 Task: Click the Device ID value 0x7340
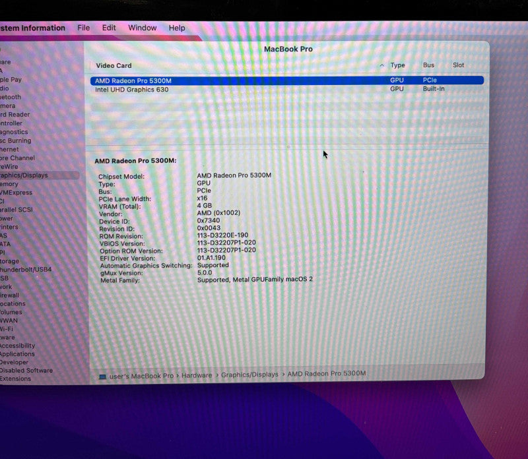(209, 220)
